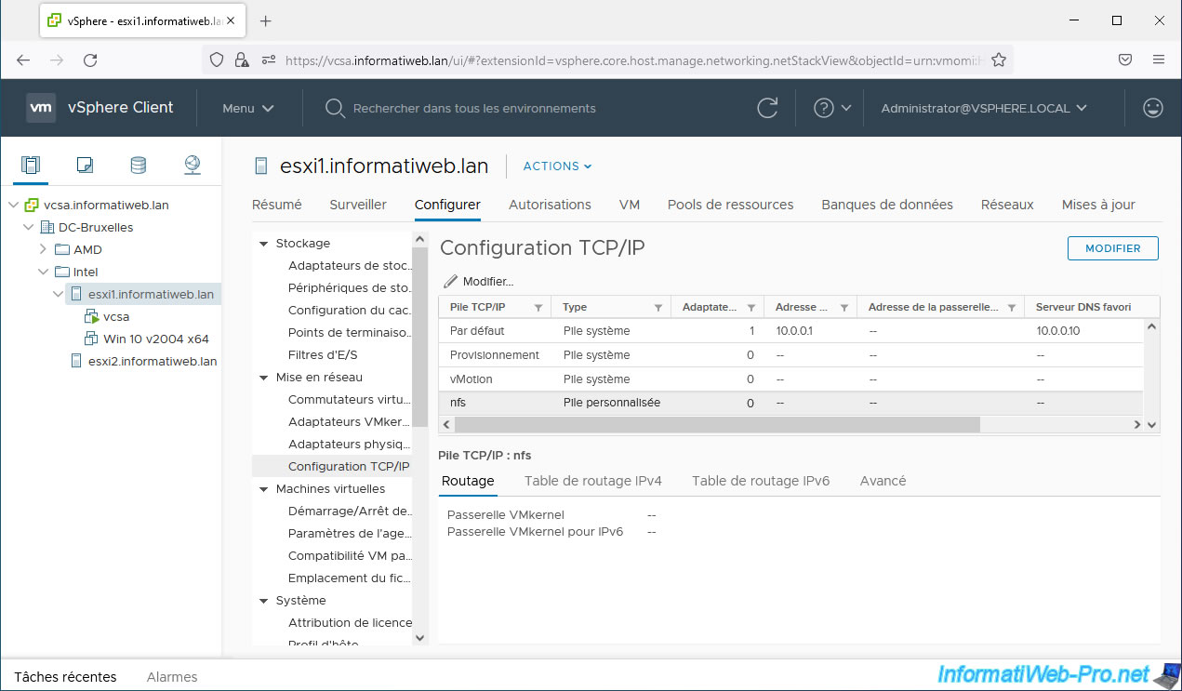1182x691 pixels.
Task: Filter the Adresse column
Action: pos(844,308)
